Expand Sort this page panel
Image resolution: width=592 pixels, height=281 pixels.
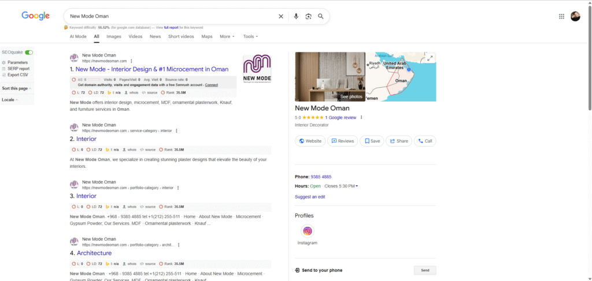pos(17,88)
